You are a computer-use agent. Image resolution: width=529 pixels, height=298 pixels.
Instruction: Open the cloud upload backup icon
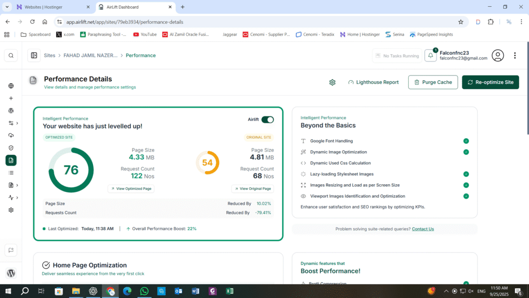click(11, 136)
